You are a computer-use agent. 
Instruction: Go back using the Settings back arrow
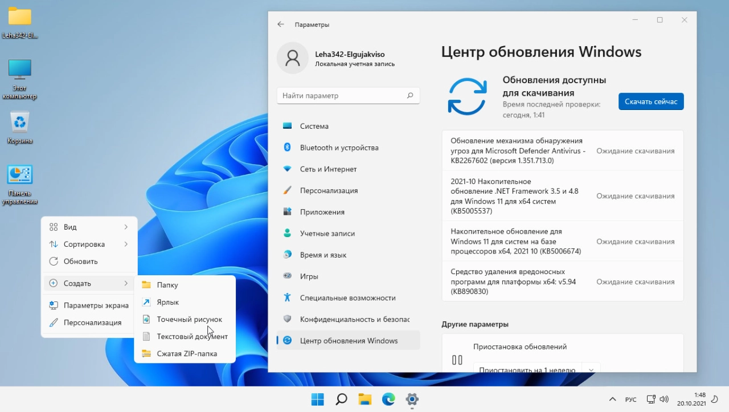click(x=281, y=25)
